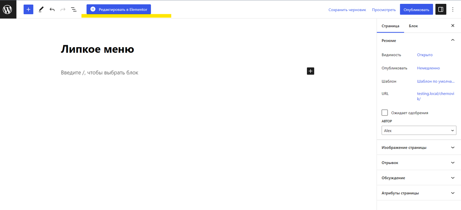The image size is (461, 210).
Task: Open Шаблон по умолчанию template link
Action: (x=436, y=81)
